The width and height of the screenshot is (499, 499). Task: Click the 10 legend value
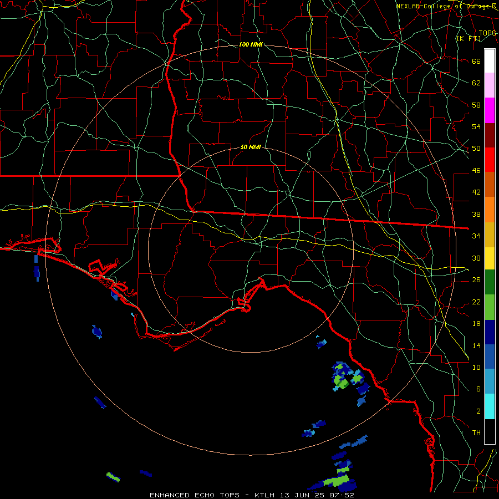[x=476, y=367]
